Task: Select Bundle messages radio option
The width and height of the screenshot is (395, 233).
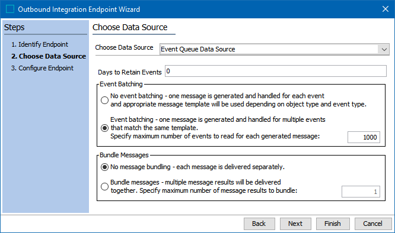Action: [104, 186]
